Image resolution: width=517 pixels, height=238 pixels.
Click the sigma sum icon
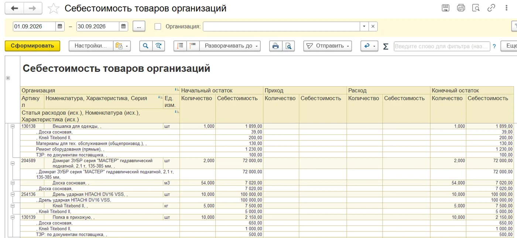pyautogui.click(x=386, y=46)
